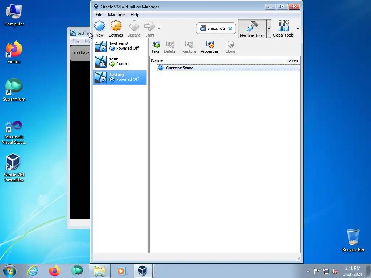Launch Supermium from the taskbar
Viewport: 371px width, 278px height.
pos(77,271)
